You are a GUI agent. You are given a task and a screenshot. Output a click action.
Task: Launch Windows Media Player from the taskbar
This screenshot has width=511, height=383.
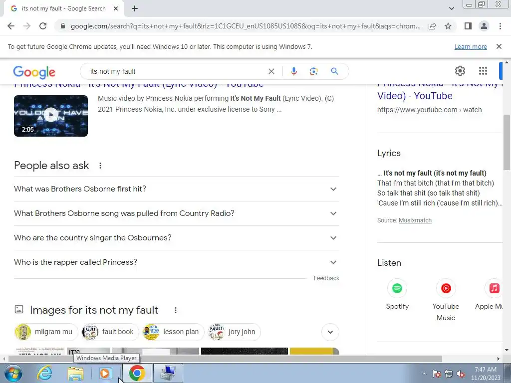105,373
